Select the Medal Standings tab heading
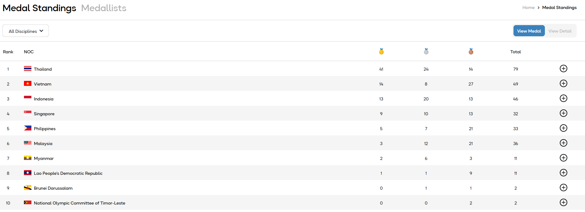Image resolution: width=585 pixels, height=212 pixels. (x=39, y=8)
